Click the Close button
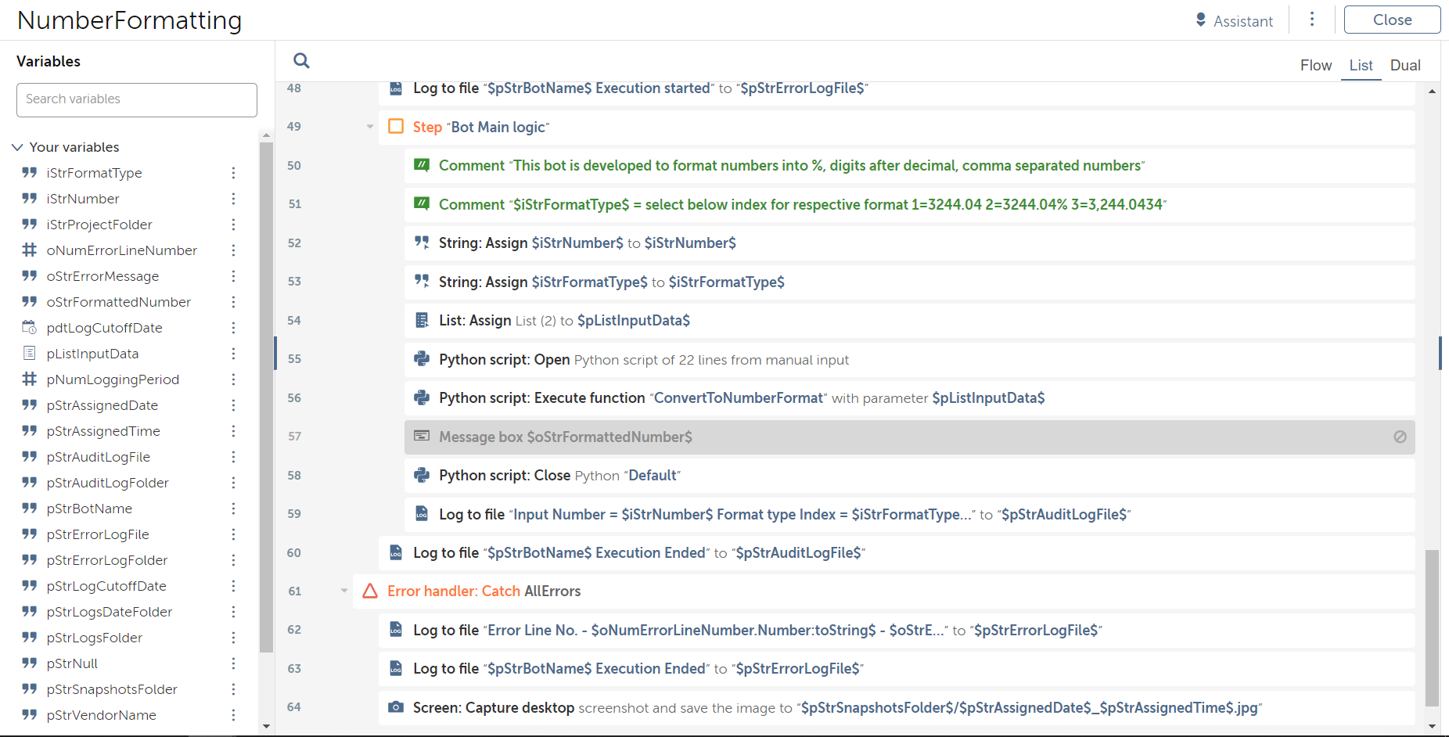The height and width of the screenshot is (737, 1449). pyautogui.click(x=1392, y=20)
